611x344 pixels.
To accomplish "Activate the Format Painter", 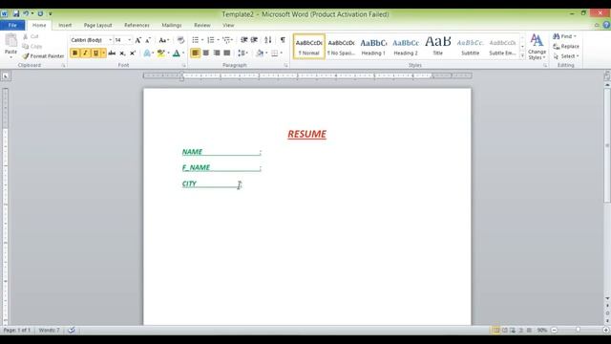I will pos(43,56).
